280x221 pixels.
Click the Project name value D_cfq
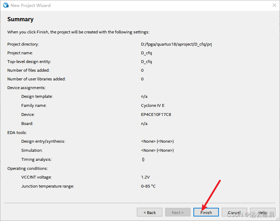(146, 53)
